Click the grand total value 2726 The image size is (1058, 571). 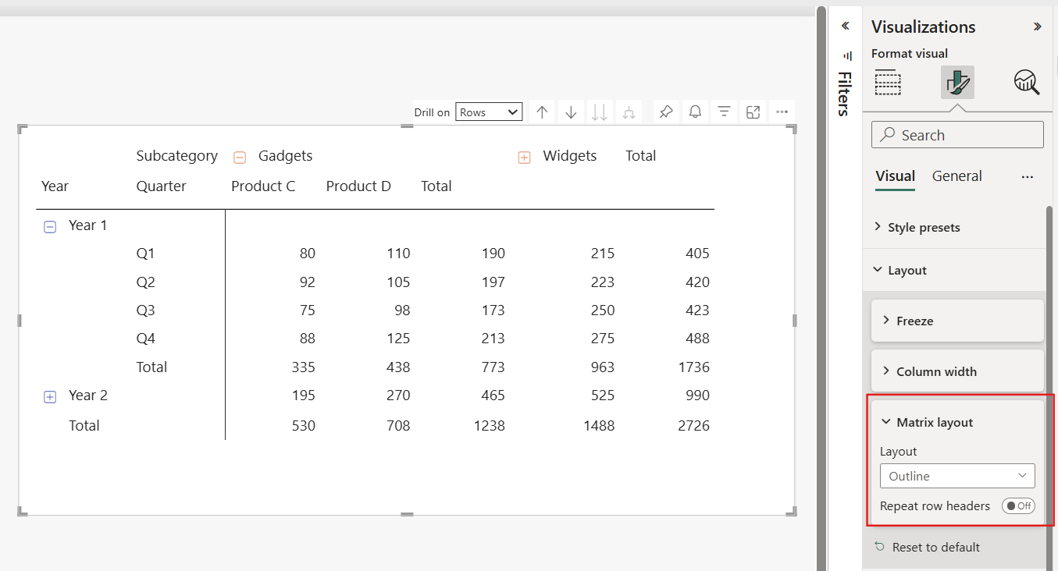[x=693, y=426]
